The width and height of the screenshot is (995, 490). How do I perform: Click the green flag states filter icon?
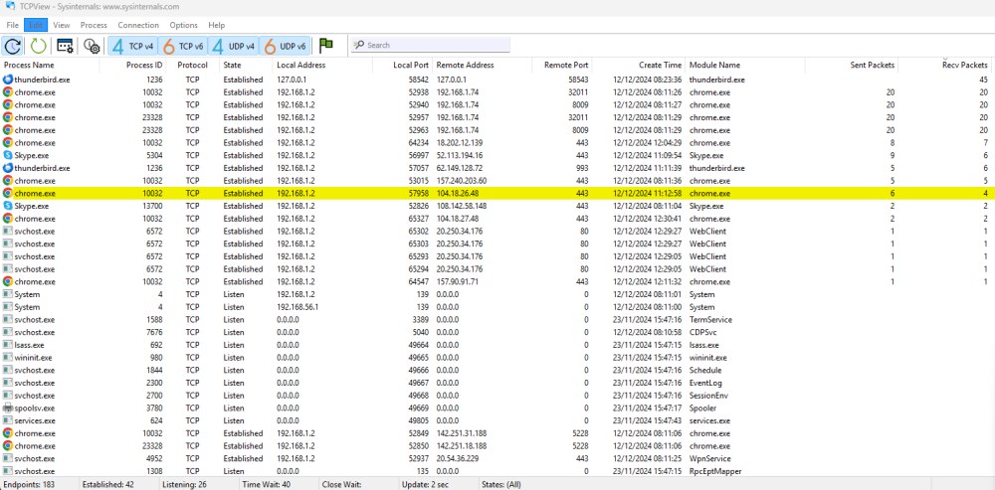tap(326, 45)
